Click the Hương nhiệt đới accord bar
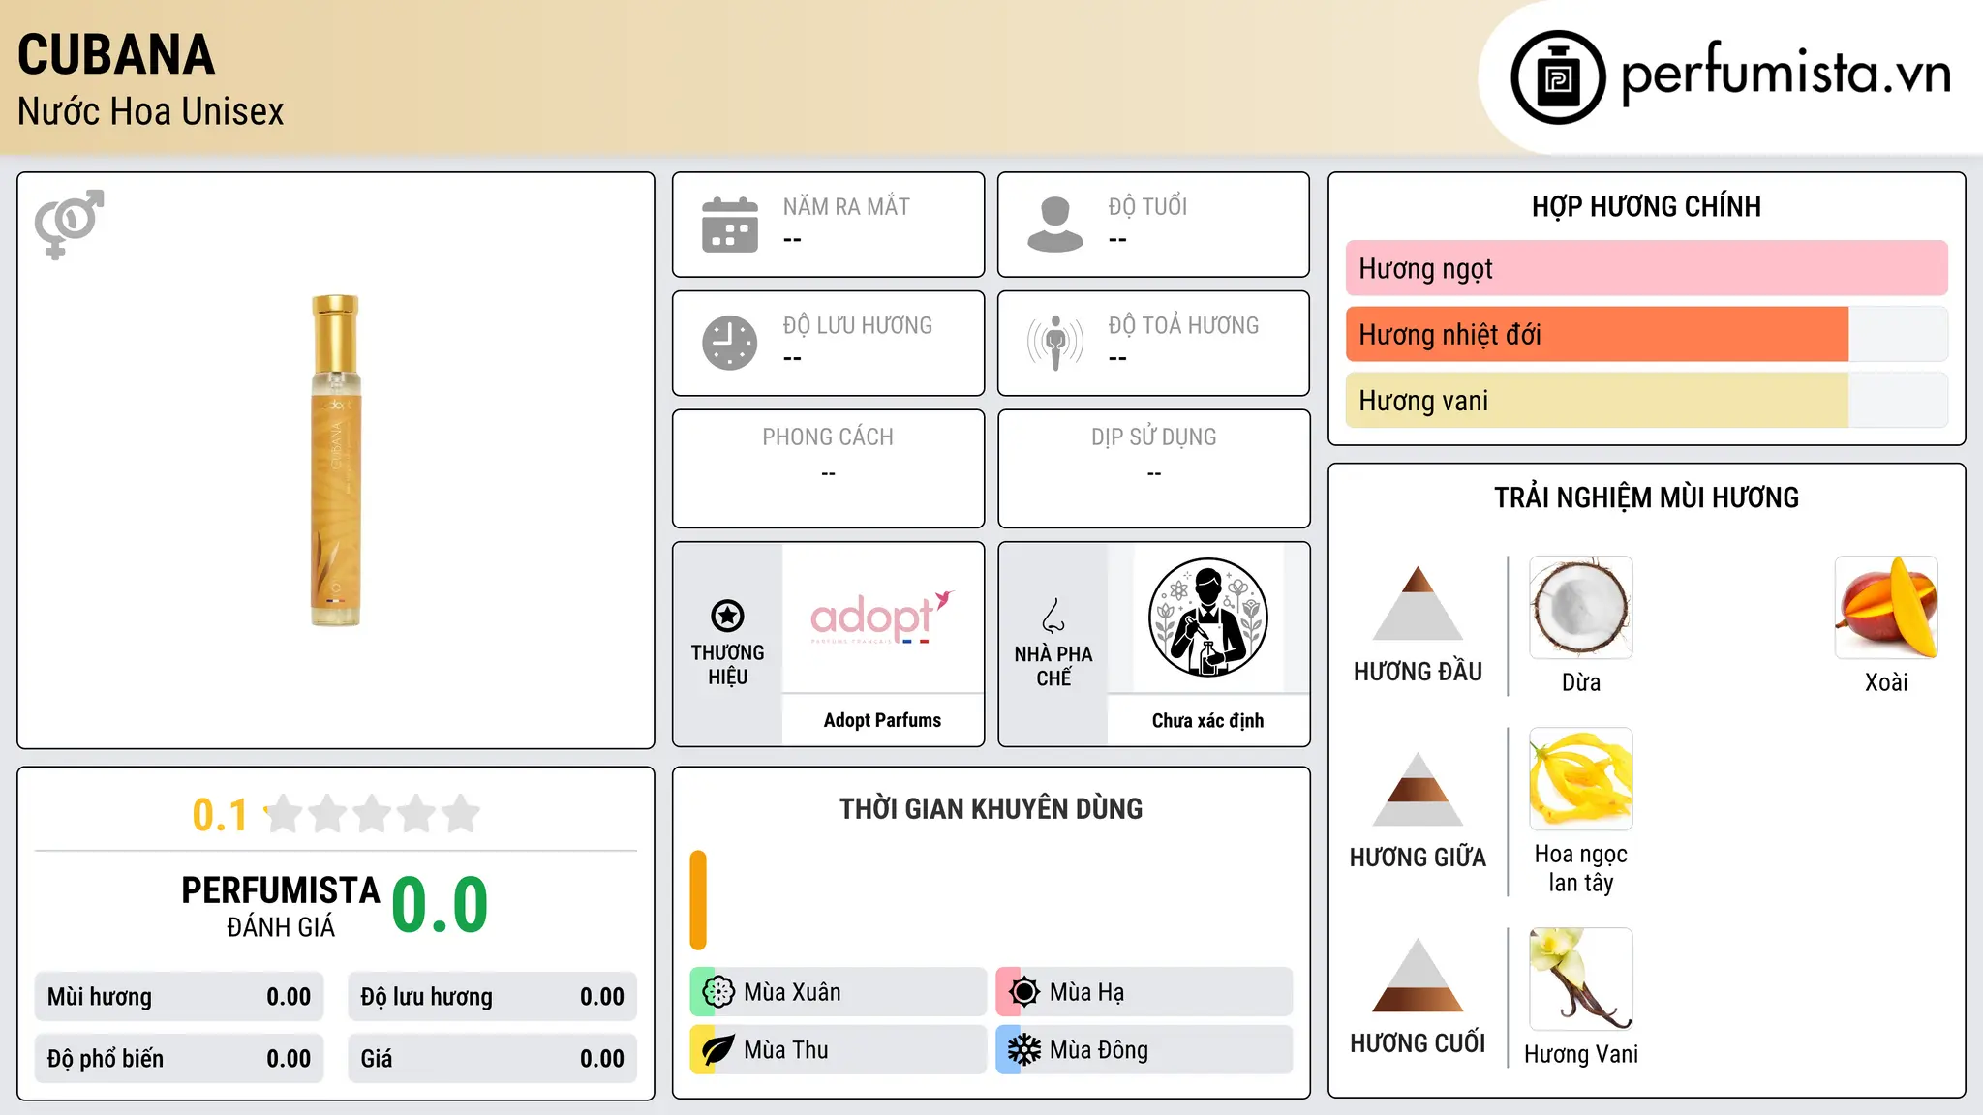 point(1646,334)
